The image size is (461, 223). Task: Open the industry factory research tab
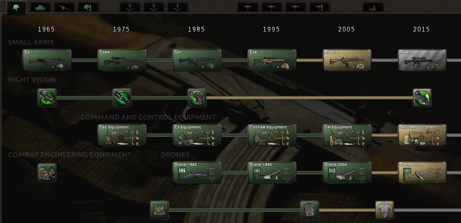click(373, 7)
